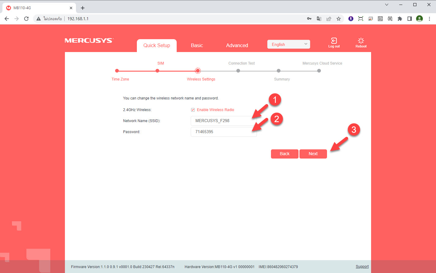
Task: Click the Connection Test step marker
Action: [x=238, y=71]
